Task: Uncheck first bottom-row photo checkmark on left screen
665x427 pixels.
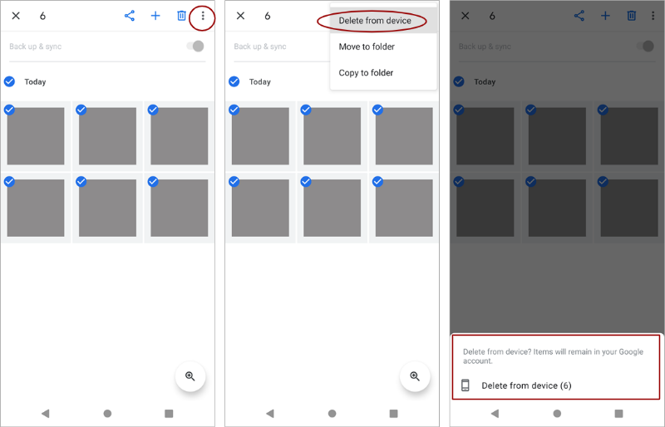Action: (x=9, y=182)
